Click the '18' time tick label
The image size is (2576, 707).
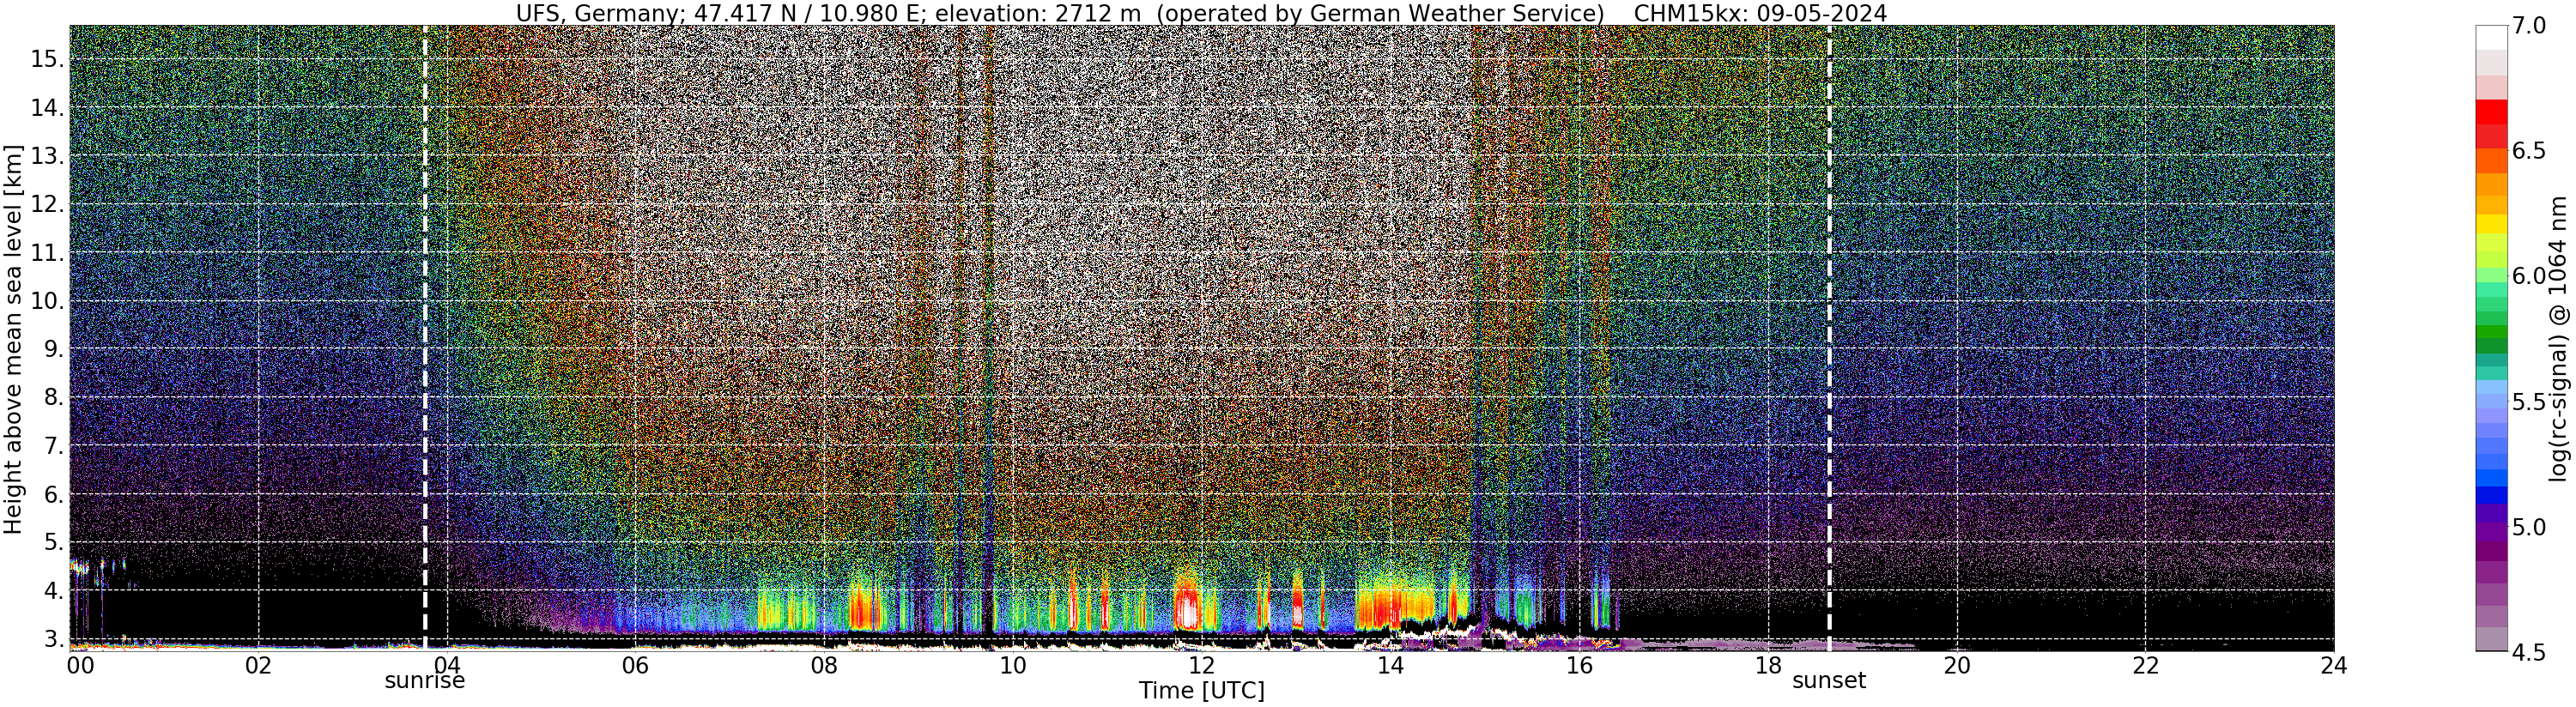(x=1768, y=666)
